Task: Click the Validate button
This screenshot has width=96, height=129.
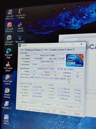Action: (62, 112)
